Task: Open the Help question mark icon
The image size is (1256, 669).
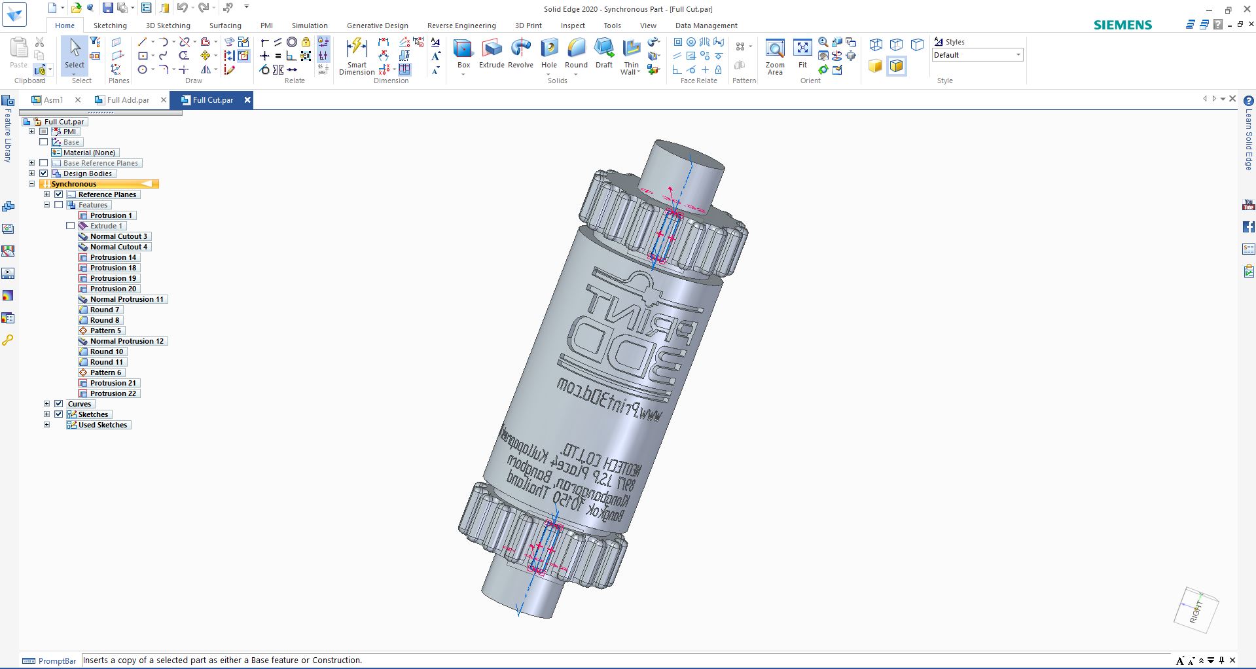Action: [x=1248, y=101]
